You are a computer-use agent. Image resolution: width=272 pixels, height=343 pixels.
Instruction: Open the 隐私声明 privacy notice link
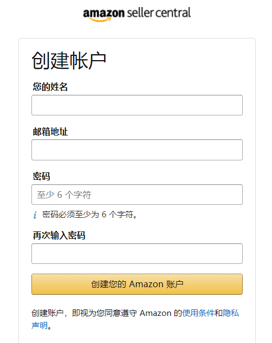pyautogui.click(x=231, y=313)
